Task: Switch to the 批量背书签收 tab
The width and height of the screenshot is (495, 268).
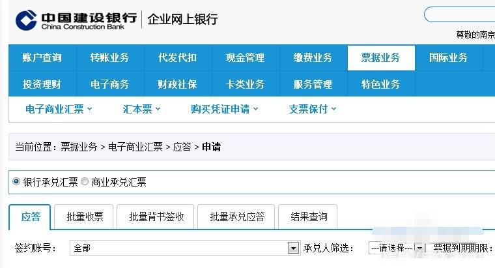Action: point(155,216)
